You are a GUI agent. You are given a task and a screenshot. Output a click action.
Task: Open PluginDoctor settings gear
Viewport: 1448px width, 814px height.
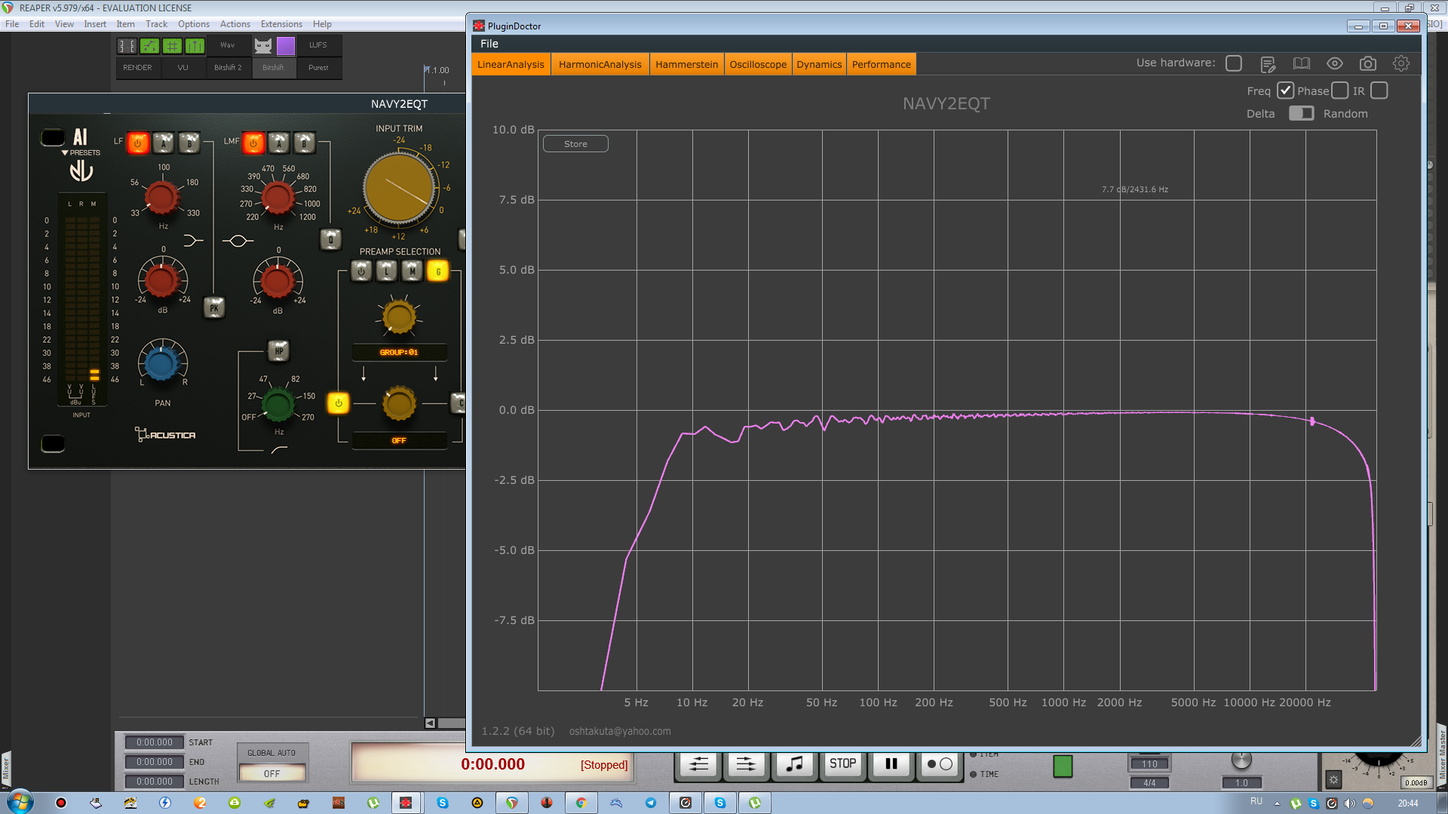click(x=1400, y=64)
